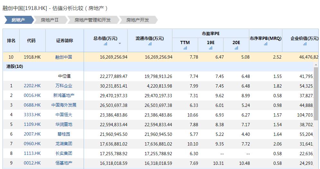Screen dimensions: 320x169
Task: Click the 19E column header label
Action: pos(211,42)
